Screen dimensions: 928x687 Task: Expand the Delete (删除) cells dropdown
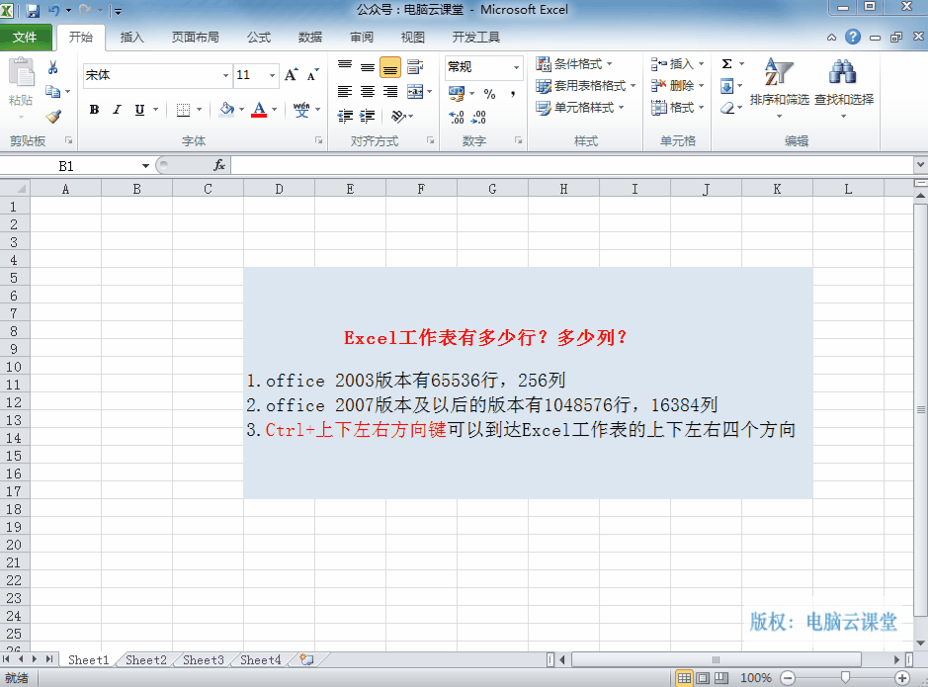(702, 86)
